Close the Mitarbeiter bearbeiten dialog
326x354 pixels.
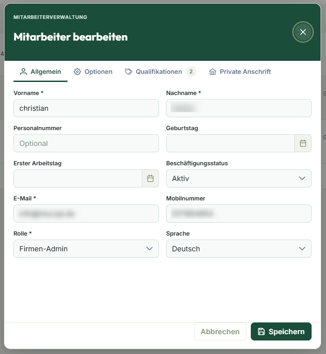pyautogui.click(x=303, y=32)
